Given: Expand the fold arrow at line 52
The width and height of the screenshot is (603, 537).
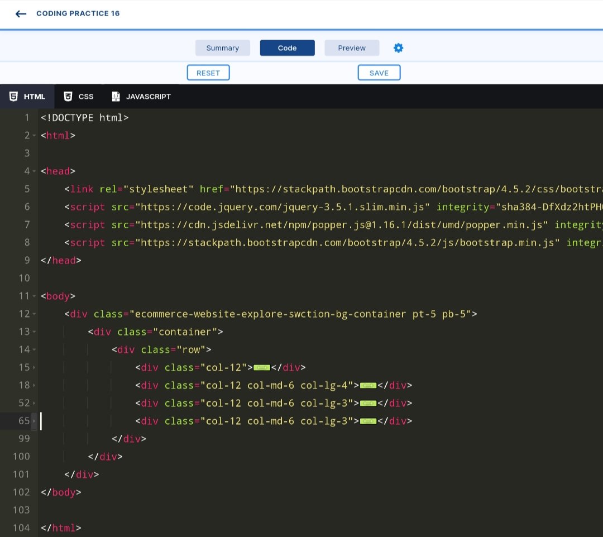Looking at the screenshot, I should tap(34, 403).
